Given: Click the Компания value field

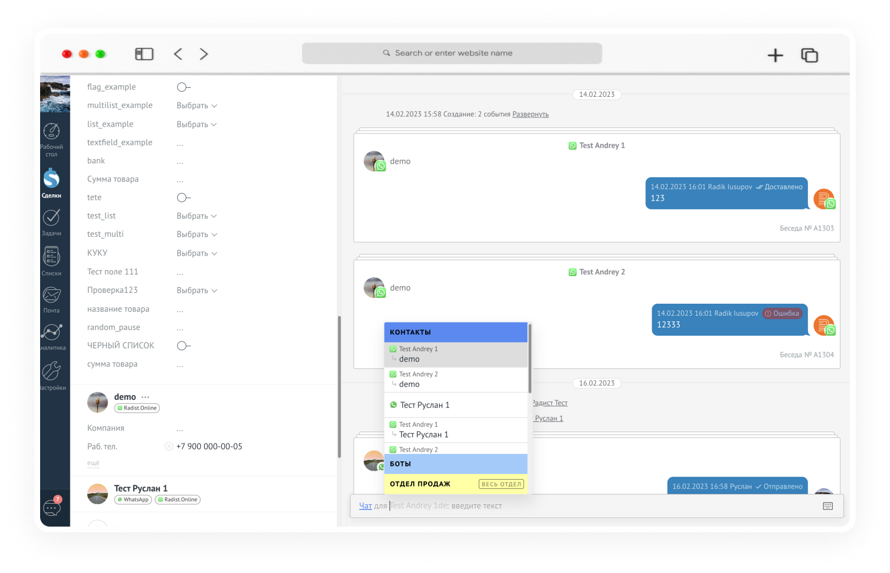Looking at the screenshot, I should point(180,429).
